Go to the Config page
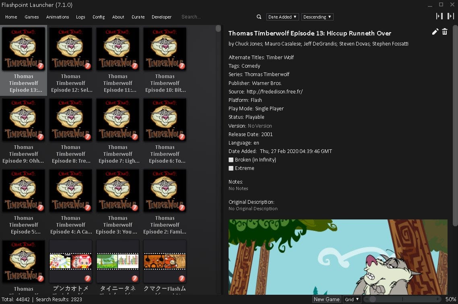The height and width of the screenshot is (304, 458). point(99,17)
